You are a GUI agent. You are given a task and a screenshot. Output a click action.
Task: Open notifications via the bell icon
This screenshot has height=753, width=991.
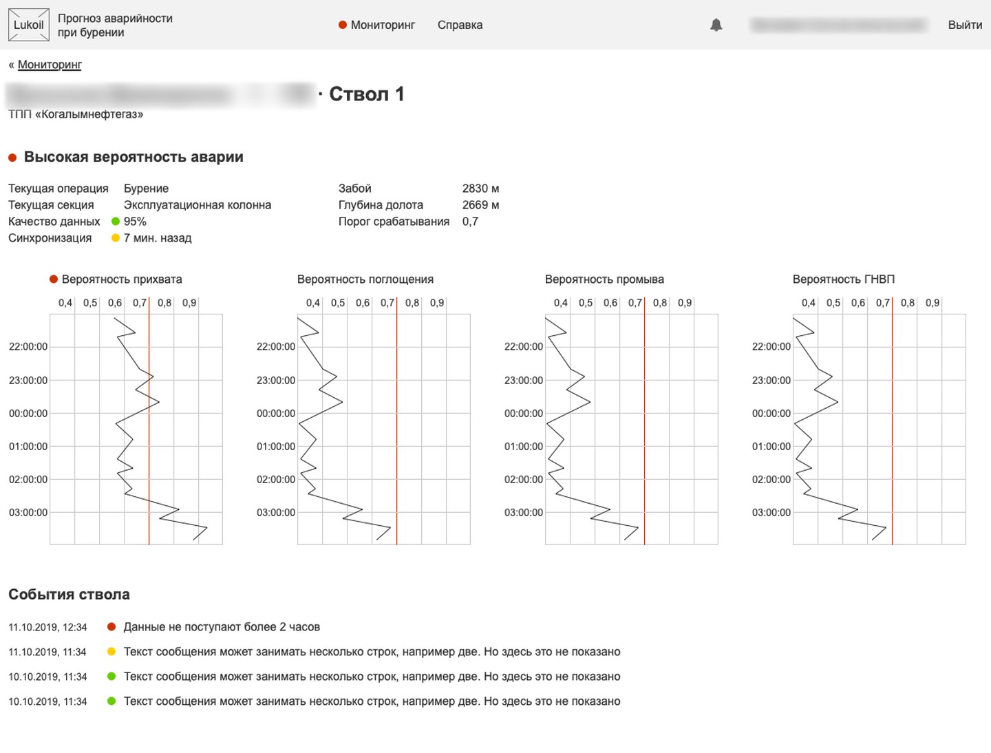716,25
